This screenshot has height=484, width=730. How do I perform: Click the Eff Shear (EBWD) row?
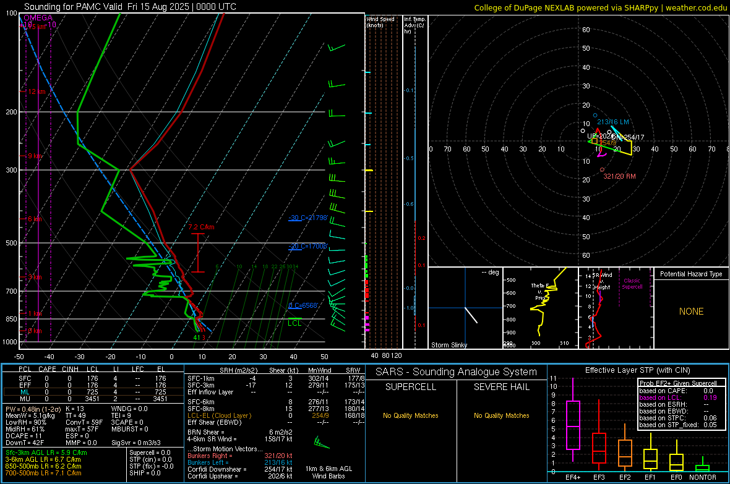pos(276,423)
